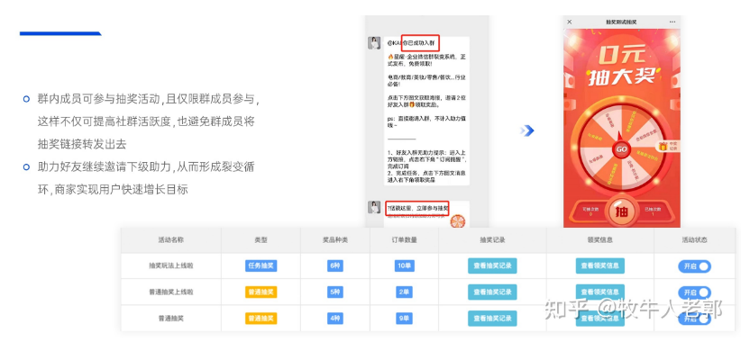Click the 6种 prize count tag
Screen dimensions: 750x342
pyautogui.click(x=334, y=266)
